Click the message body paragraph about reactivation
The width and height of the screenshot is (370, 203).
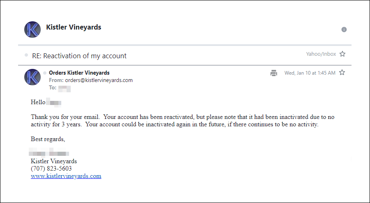[x=183, y=121]
